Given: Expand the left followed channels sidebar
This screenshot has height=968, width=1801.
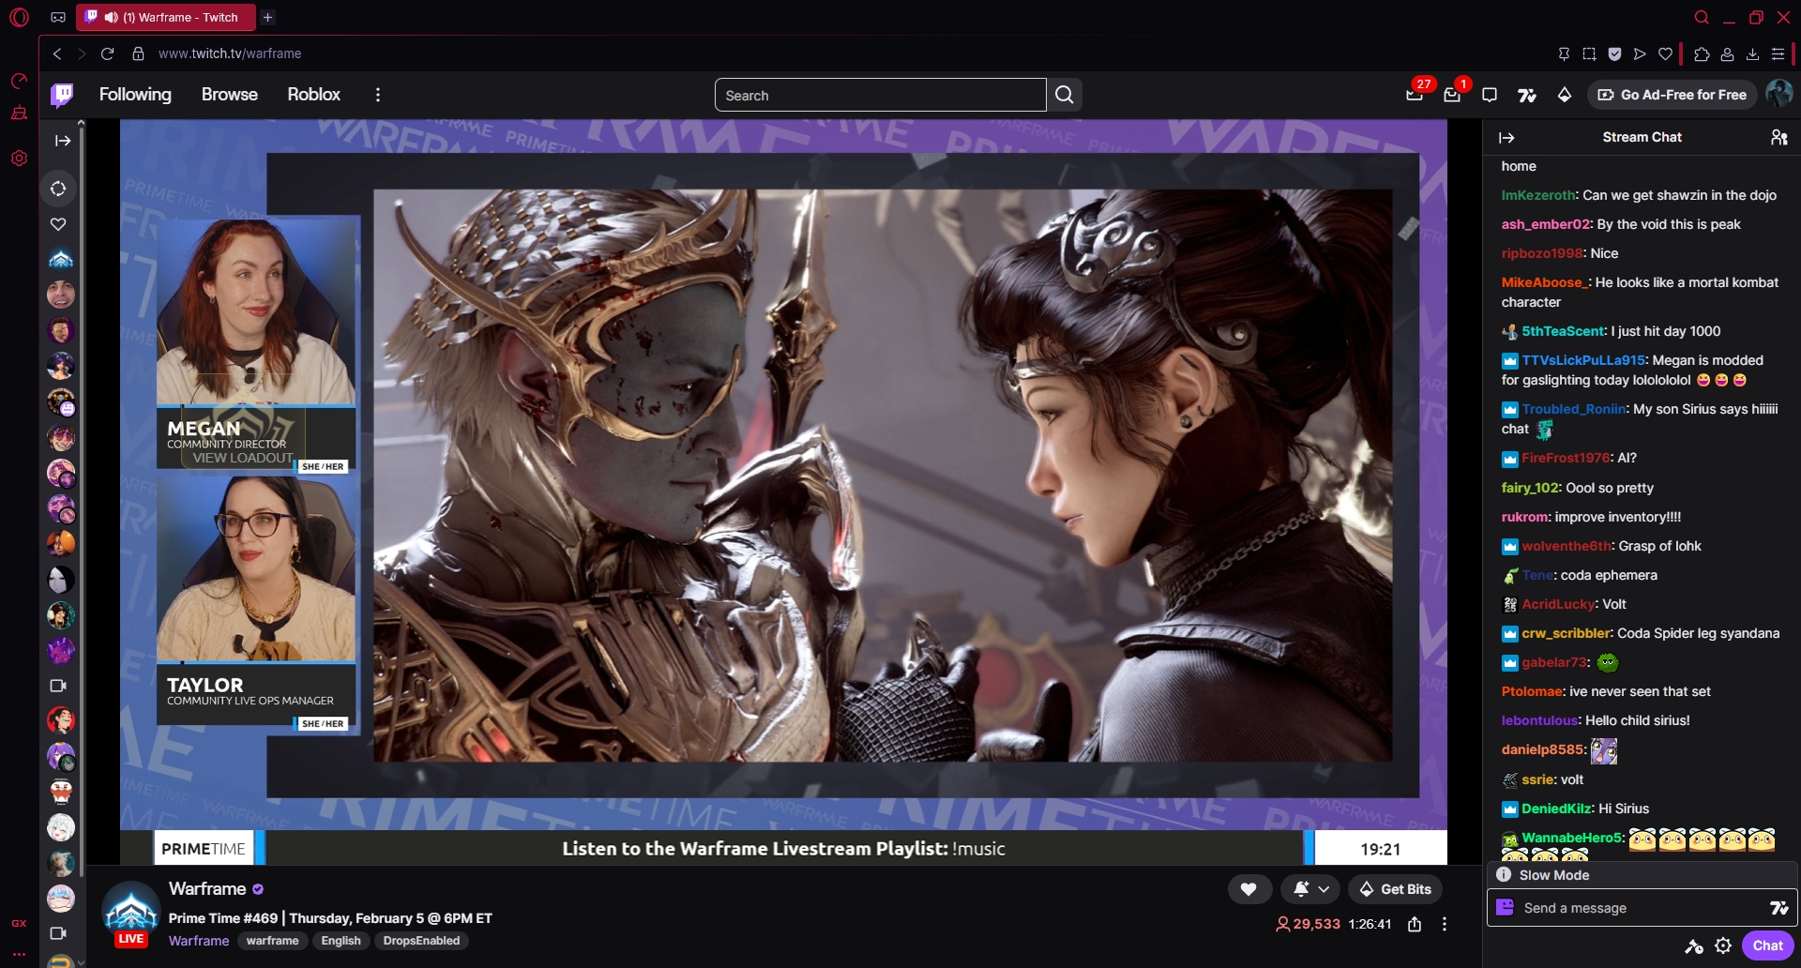Looking at the screenshot, I should pyautogui.click(x=62, y=141).
